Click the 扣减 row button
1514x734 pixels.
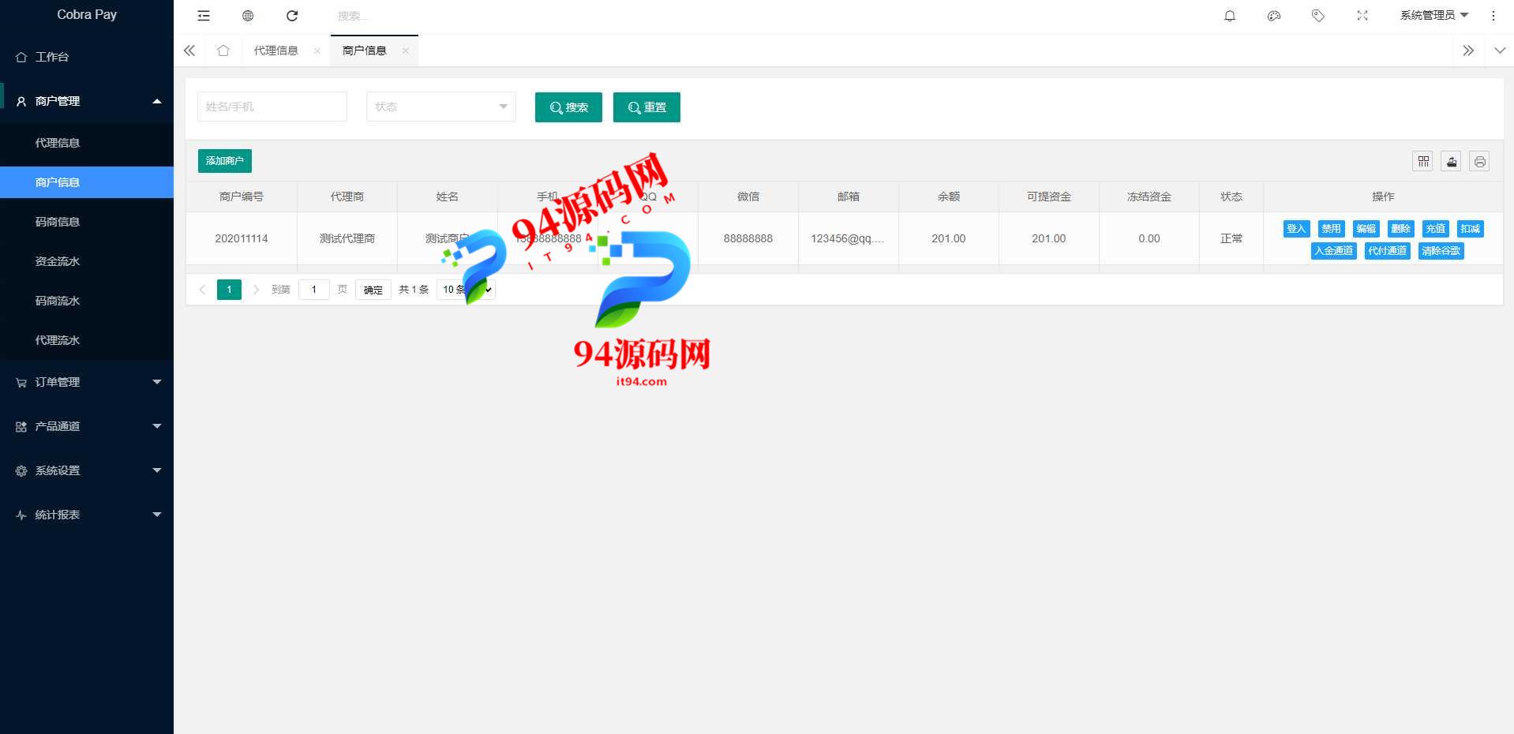[1470, 229]
